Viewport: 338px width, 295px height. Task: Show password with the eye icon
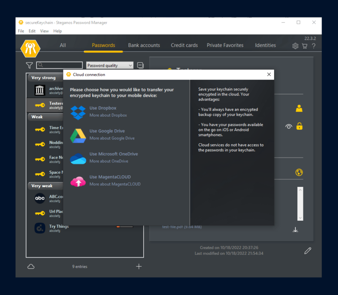(289, 127)
